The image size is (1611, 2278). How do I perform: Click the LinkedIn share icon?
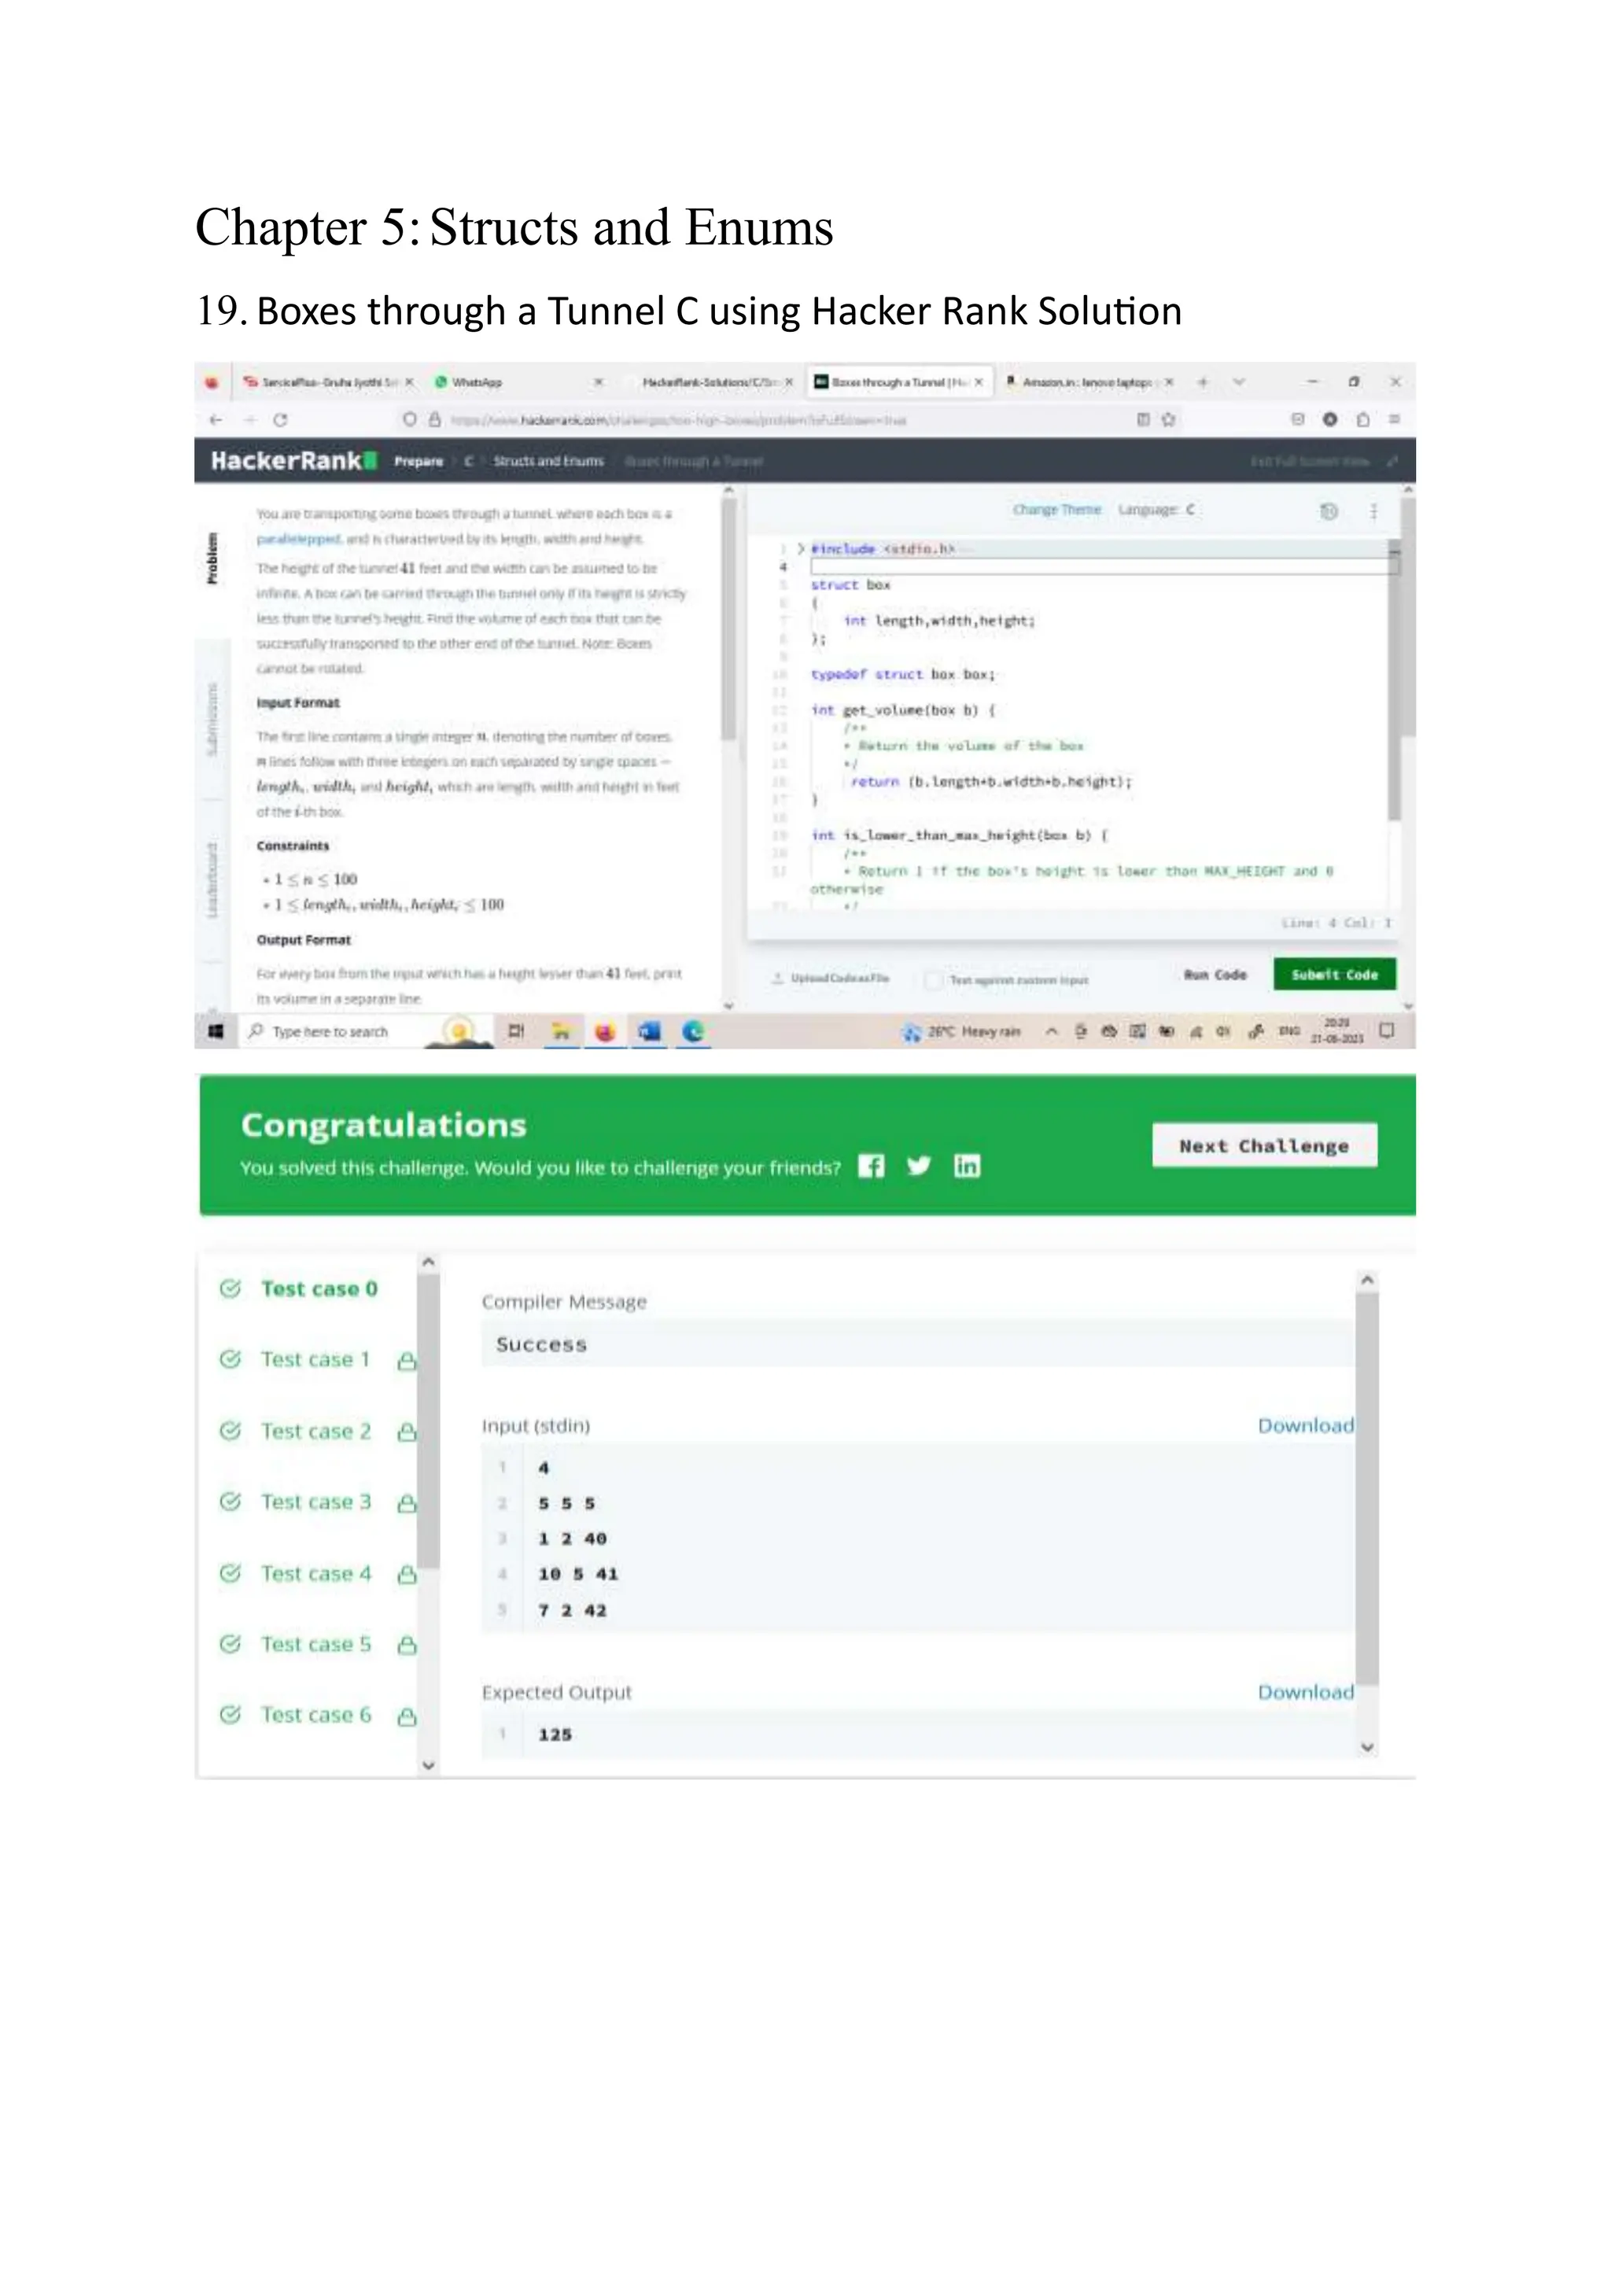click(966, 1166)
